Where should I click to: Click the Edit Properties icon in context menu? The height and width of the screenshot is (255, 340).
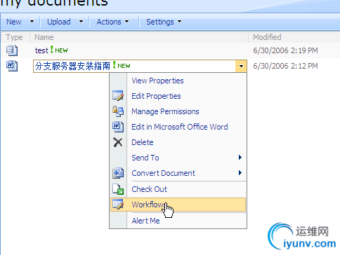point(118,96)
